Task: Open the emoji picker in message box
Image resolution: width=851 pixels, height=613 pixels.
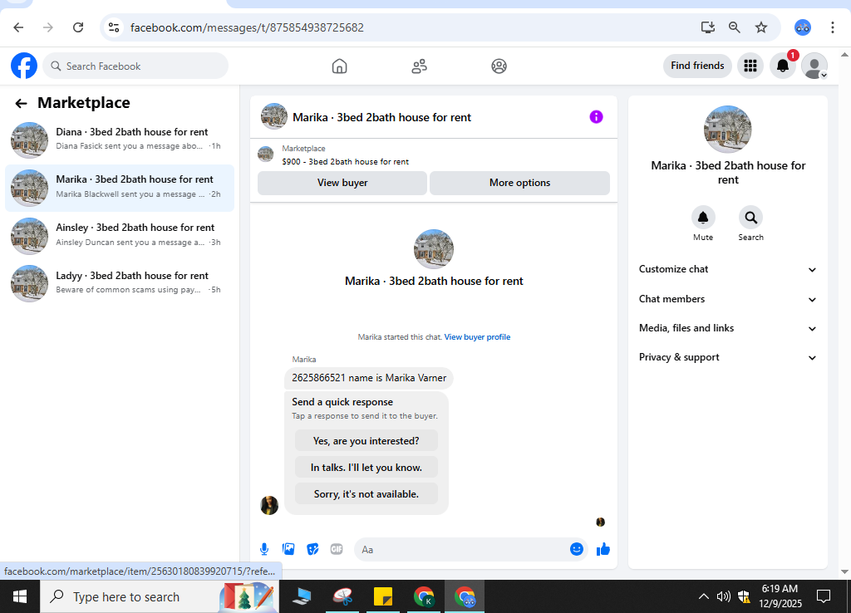Action: click(577, 549)
